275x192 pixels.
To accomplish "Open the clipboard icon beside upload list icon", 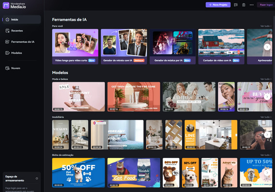I will pyautogui.click(x=244, y=5).
